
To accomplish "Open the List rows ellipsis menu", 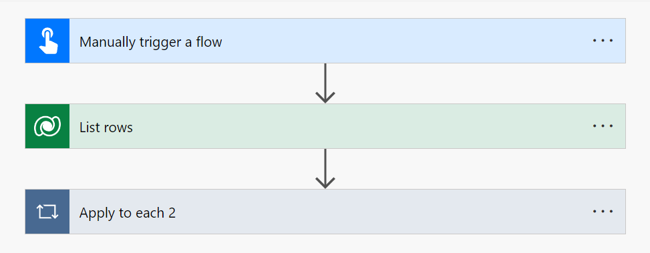I will (x=603, y=126).
